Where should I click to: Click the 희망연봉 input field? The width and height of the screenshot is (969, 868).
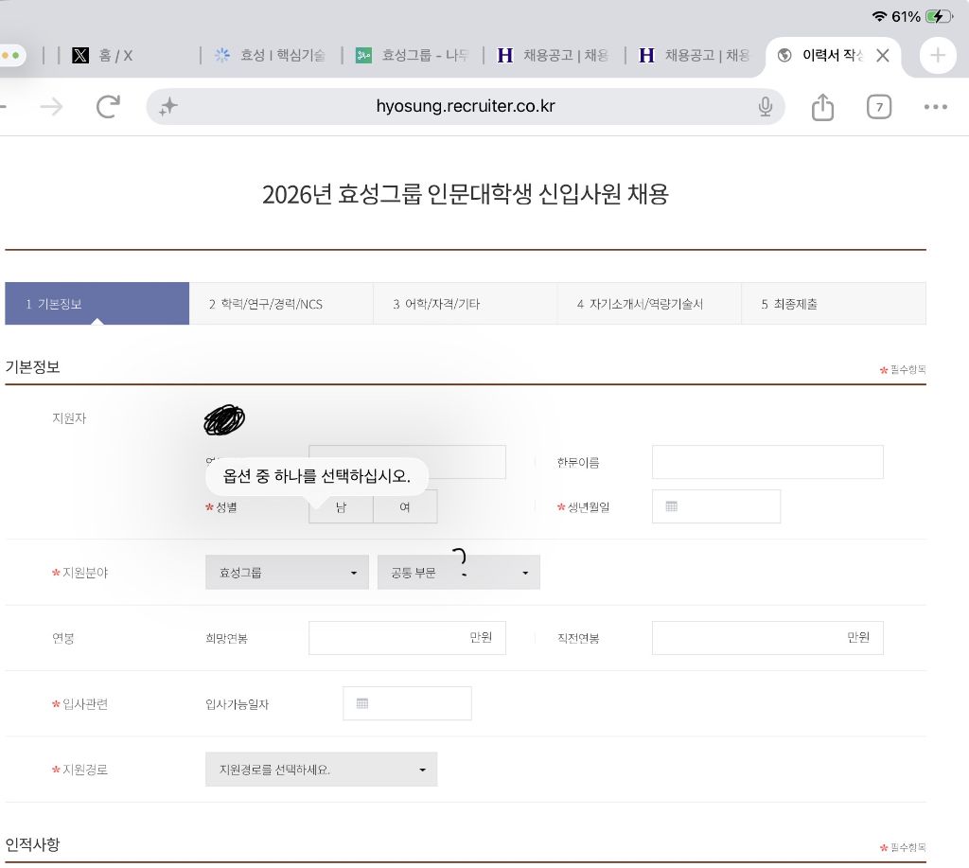[407, 637]
